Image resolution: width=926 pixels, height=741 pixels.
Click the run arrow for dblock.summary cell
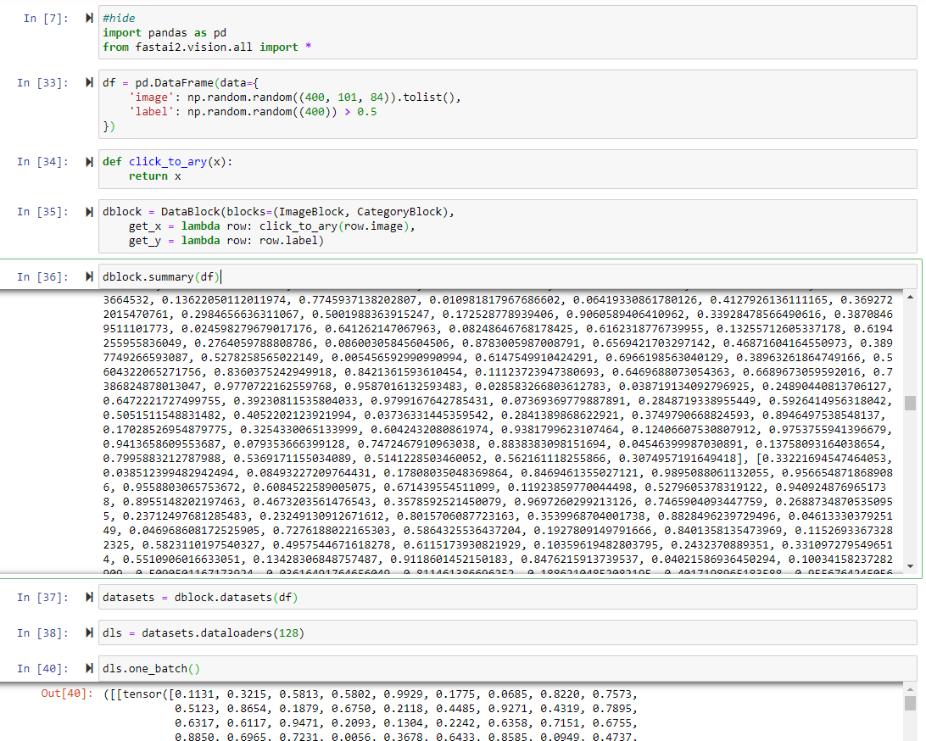pos(88,276)
